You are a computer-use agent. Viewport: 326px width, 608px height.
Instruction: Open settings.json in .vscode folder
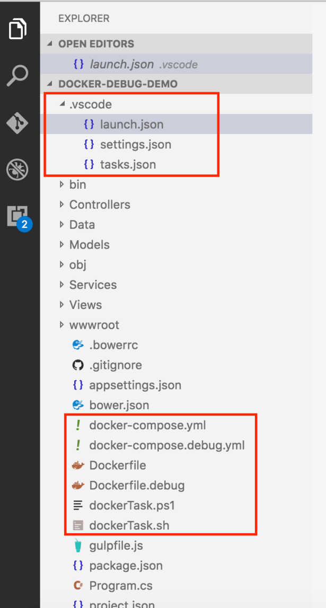click(x=135, y=145)
